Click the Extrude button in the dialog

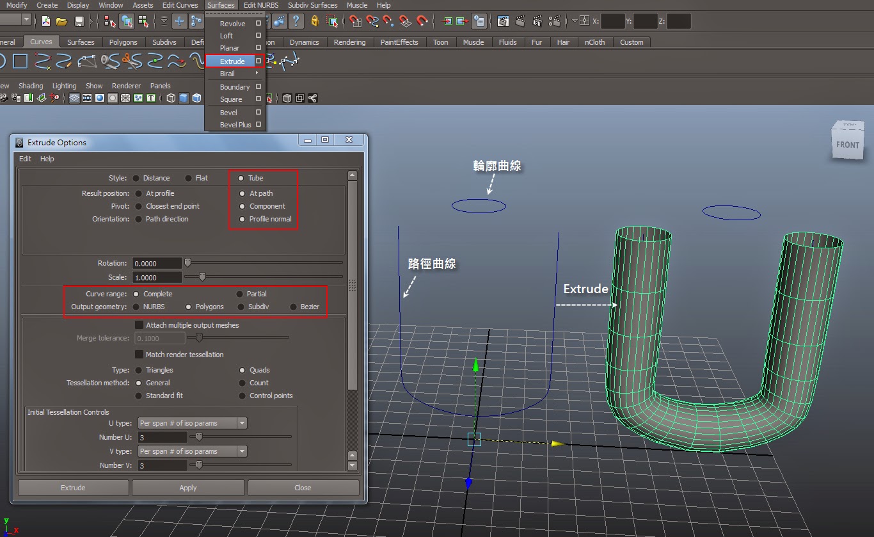pos(73,488)
